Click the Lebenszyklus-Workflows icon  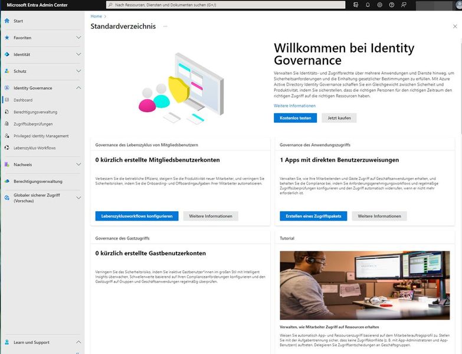point(7,147)
